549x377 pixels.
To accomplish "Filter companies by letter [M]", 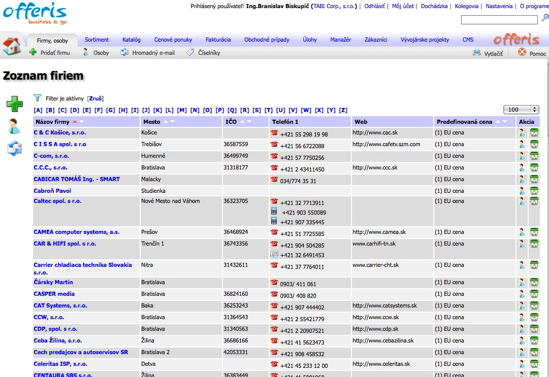I will coord(182,110).
